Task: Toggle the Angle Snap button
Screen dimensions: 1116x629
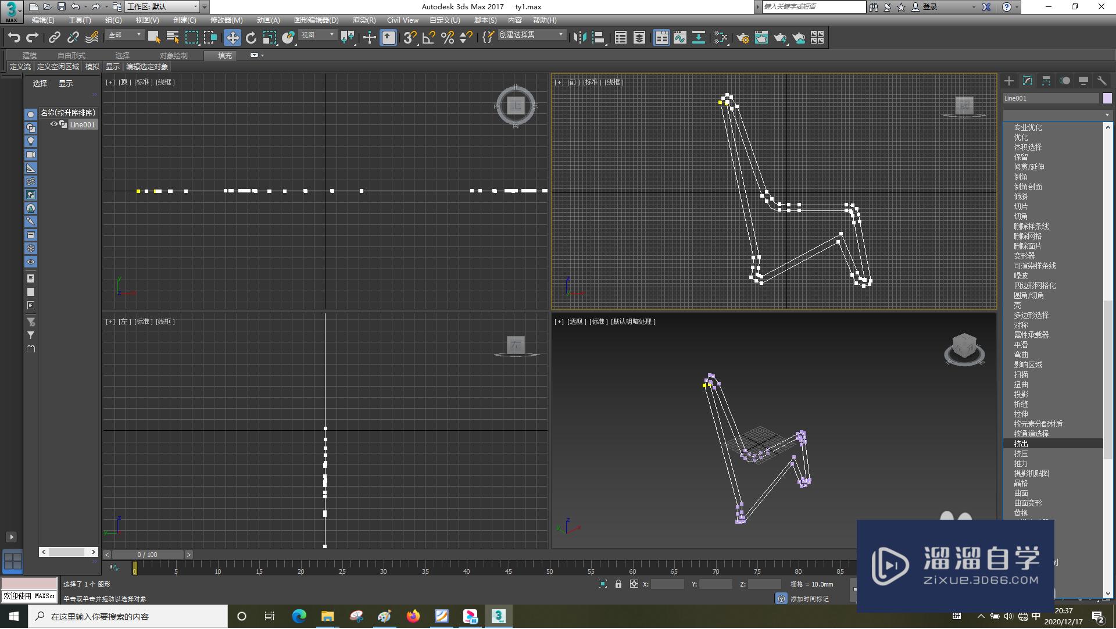Action: [x=429, y=38]
